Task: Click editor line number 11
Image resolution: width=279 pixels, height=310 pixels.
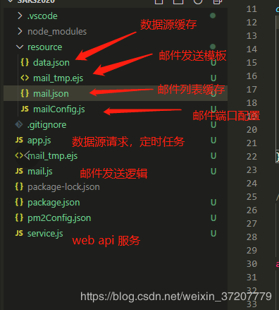Action: coord(252,9)
